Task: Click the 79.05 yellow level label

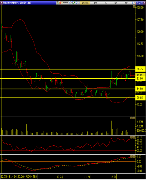Action: (x=140, y=98)
